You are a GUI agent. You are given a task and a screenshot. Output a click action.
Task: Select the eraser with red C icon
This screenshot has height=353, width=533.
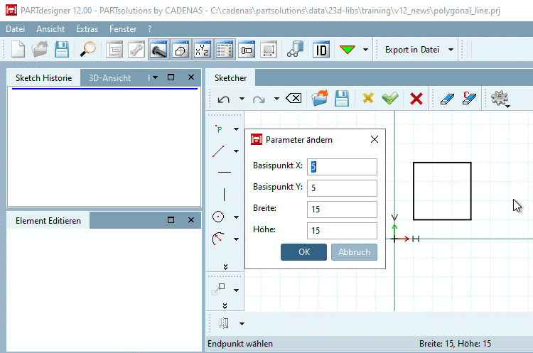[x=469, y=98]
